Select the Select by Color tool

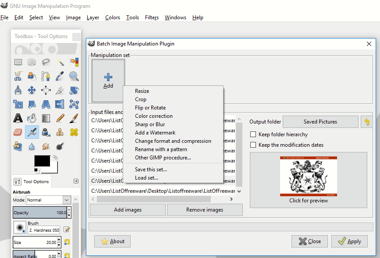[74, 62]
